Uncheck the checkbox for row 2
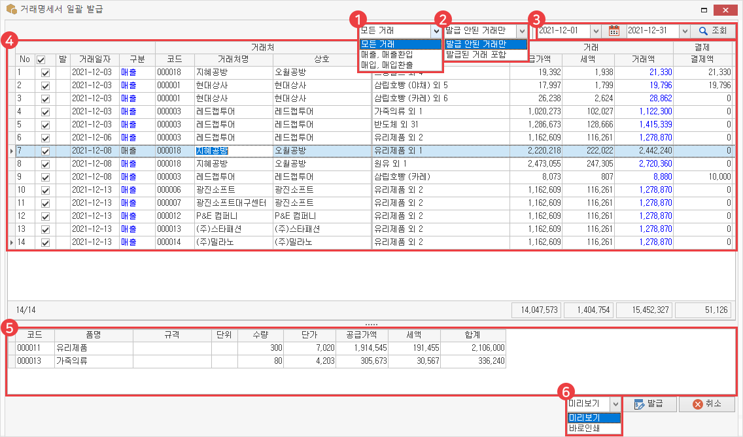Screen dimensions: 743x437 point(46,86)
